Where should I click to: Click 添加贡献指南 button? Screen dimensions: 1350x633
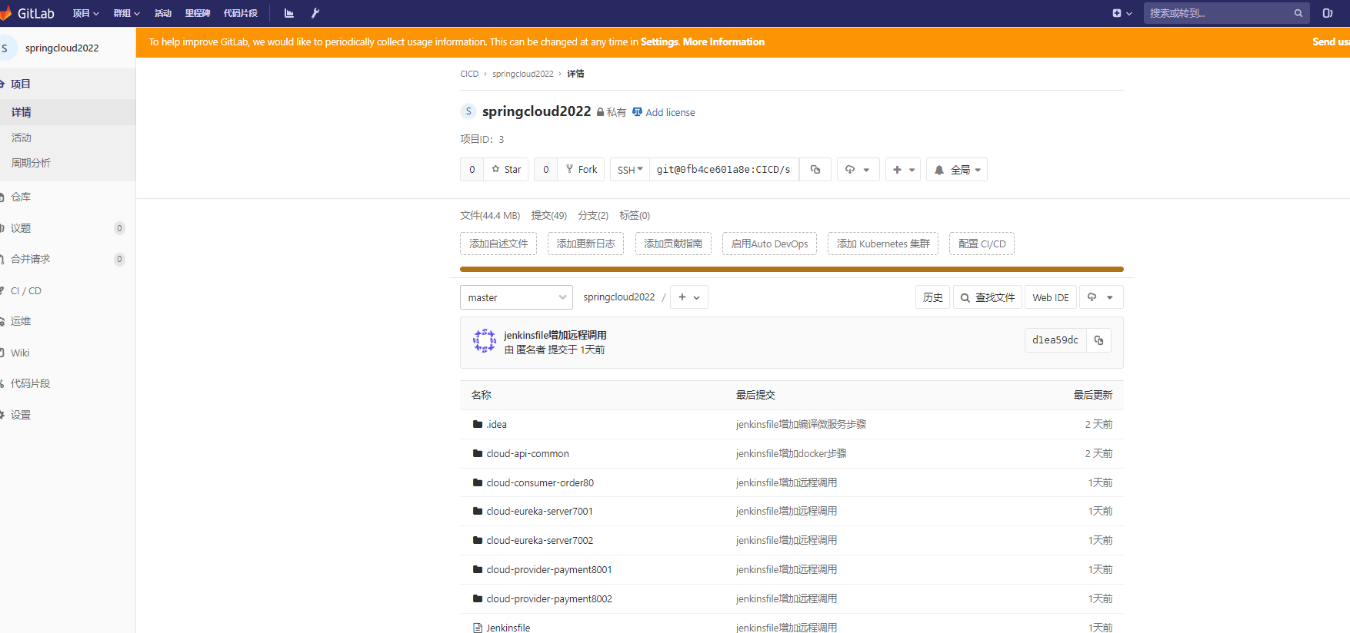click(673, 244)
